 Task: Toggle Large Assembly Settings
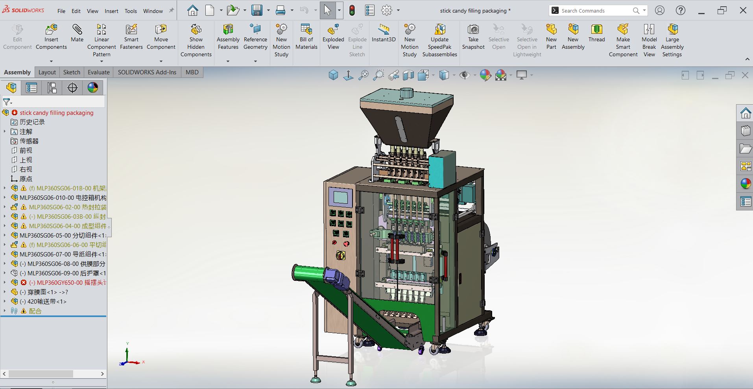tap(672, 41)
